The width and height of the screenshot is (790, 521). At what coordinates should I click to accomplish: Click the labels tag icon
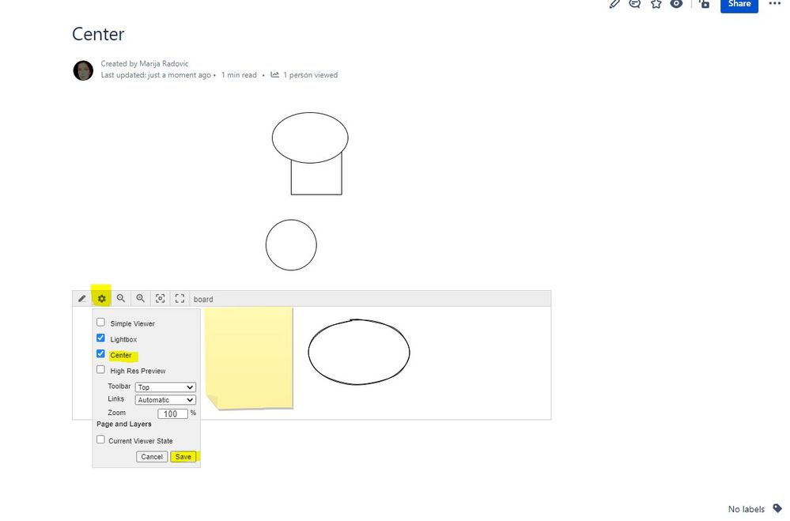tap(777, 508)
